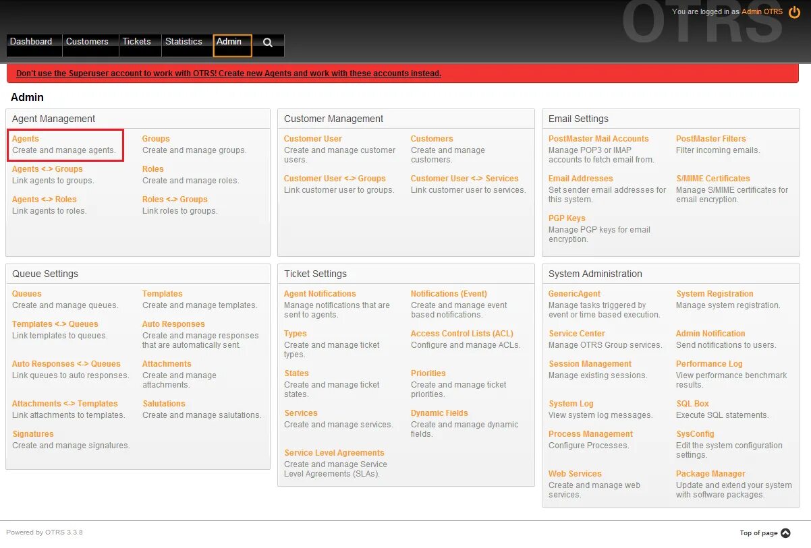Open Customer User <-> Services link
Viewport: 811px width, 548px height.
(x=465, y=179)
